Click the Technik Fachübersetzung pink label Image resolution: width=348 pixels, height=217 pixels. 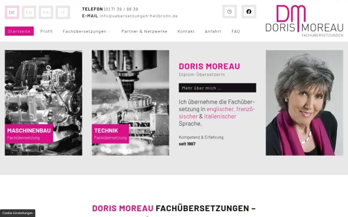[110, 134]
